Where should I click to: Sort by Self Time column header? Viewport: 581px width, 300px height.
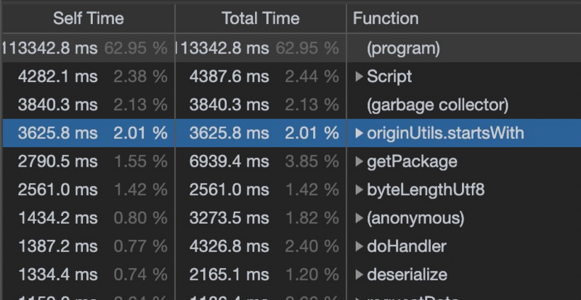88,18
